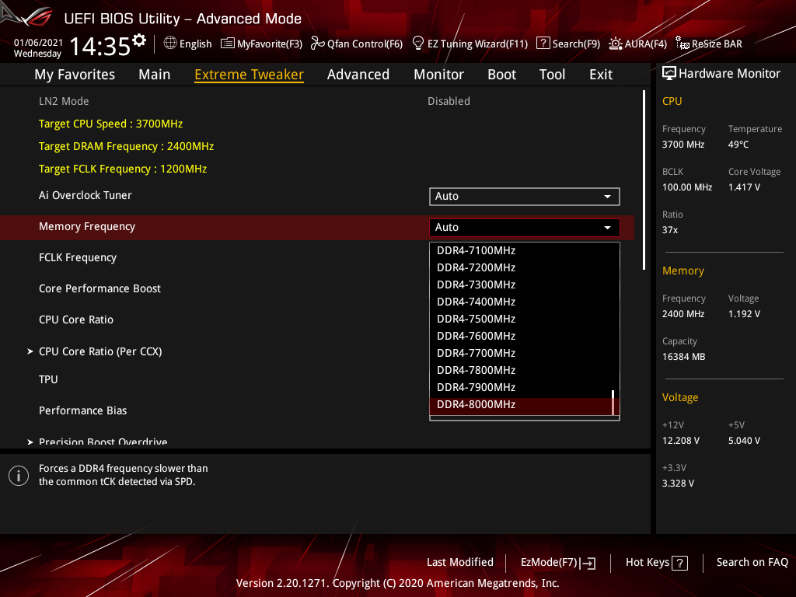Click EzMode exit arrow icon
The height and width of the screenshot is (597, 796).
click(588, 563)
